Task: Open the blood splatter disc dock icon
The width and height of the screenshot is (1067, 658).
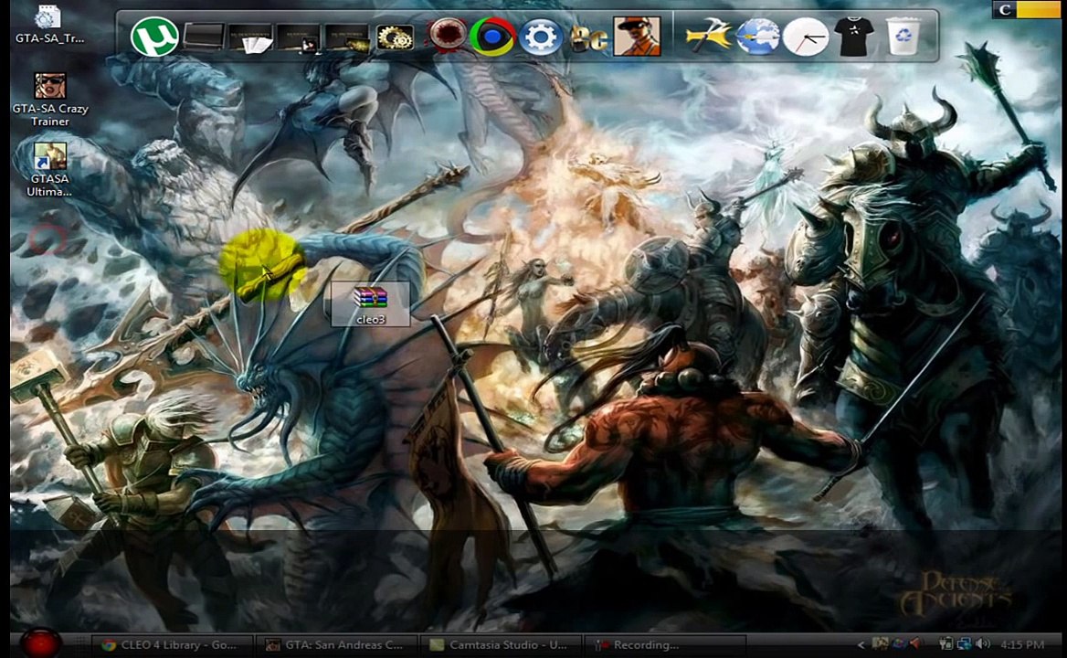Action: (447, 34)
